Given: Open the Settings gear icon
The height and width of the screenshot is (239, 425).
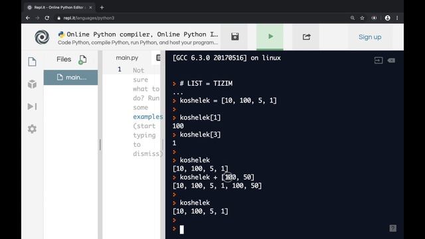Looking at the screenshot, I should click(x=33, y=129).
